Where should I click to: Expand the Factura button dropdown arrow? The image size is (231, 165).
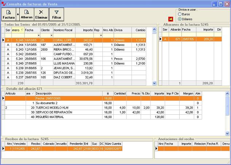(x=18, y=15)
